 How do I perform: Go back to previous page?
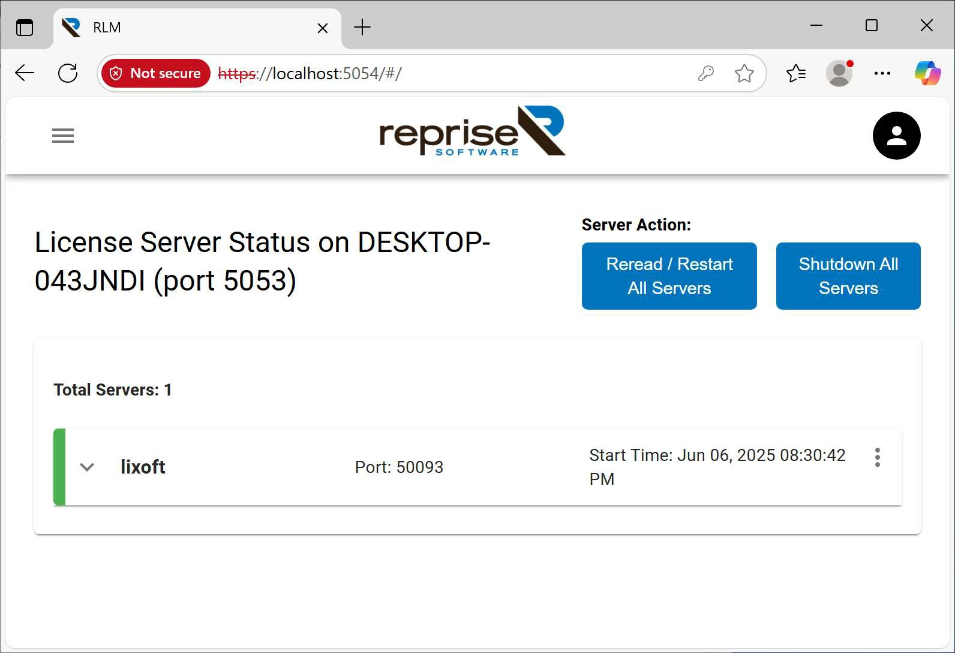point(25,73)
